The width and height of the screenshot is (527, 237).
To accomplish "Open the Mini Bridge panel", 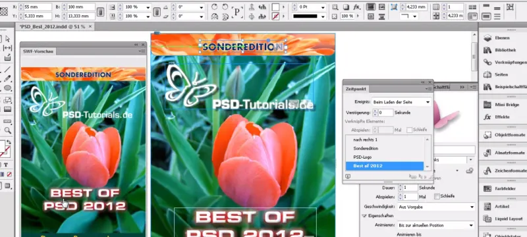I will tap(501, 105).
